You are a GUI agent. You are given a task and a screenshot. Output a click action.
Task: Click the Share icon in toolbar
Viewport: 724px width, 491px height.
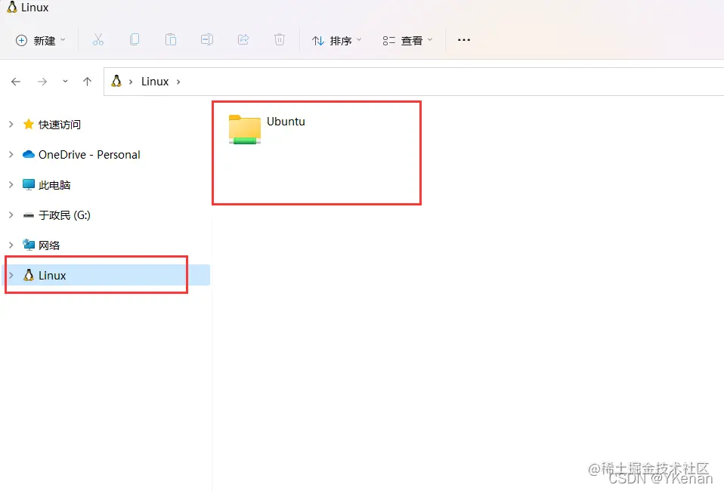point(243,40)
